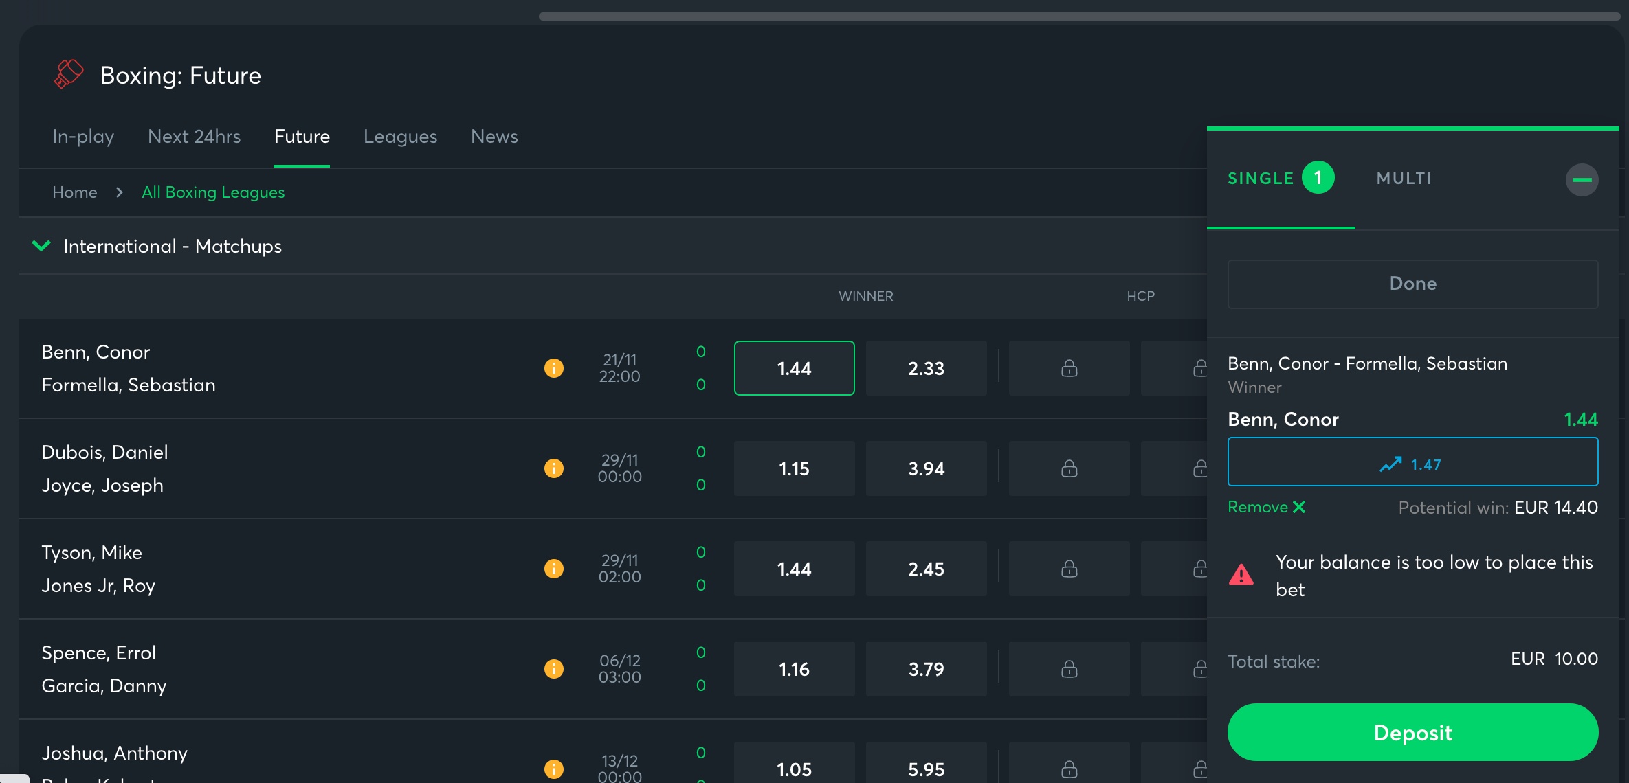
Task: Click Formella, Sebastian fighter name
Action: pyautogui.click(x=129, y=385)
